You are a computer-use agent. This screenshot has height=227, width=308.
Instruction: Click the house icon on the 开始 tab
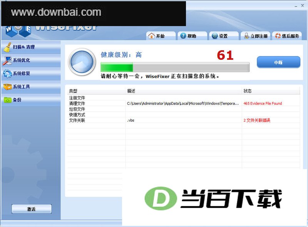point(151,36)
